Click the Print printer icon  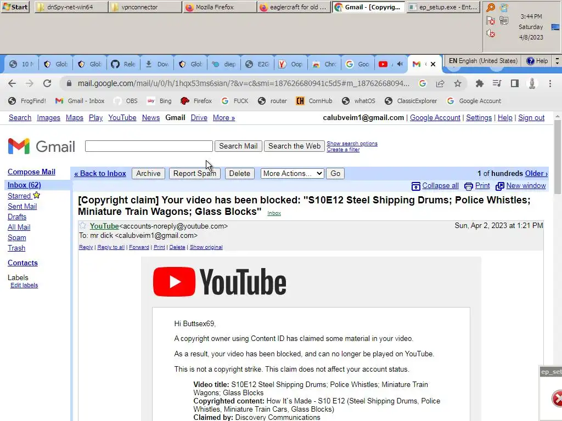click(x=469, y=186)
